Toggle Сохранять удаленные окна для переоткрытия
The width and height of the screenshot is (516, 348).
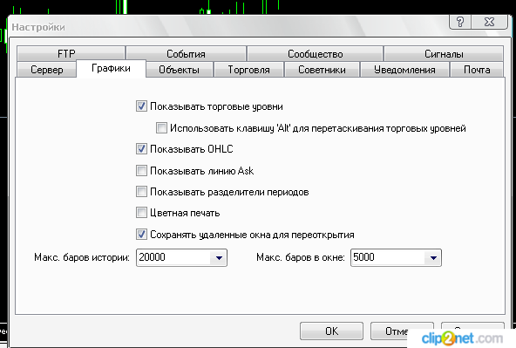pyautogui.click(x=141, y=235)
